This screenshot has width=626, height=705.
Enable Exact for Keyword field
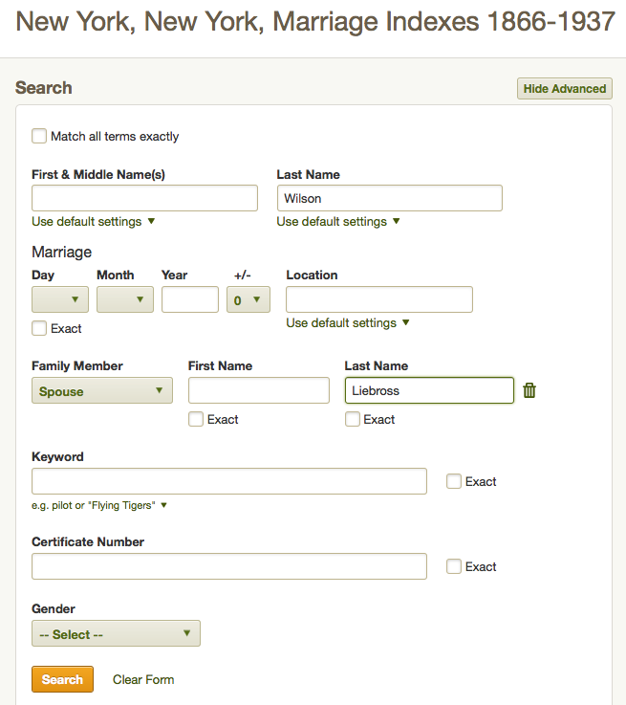454,481
